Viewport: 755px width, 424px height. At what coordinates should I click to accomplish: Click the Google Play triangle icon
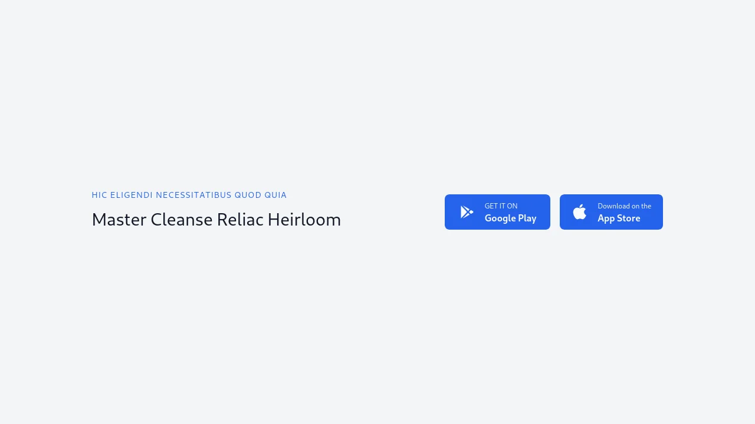[x=467, y=212]
